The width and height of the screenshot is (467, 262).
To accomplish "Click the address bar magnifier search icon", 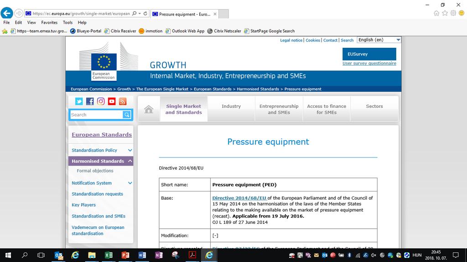I will tap(135, 13).
